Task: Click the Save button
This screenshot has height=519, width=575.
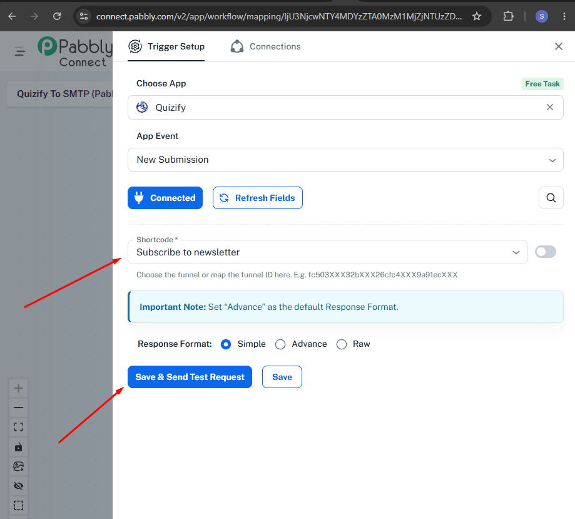Action: click(x=282, y=377)
